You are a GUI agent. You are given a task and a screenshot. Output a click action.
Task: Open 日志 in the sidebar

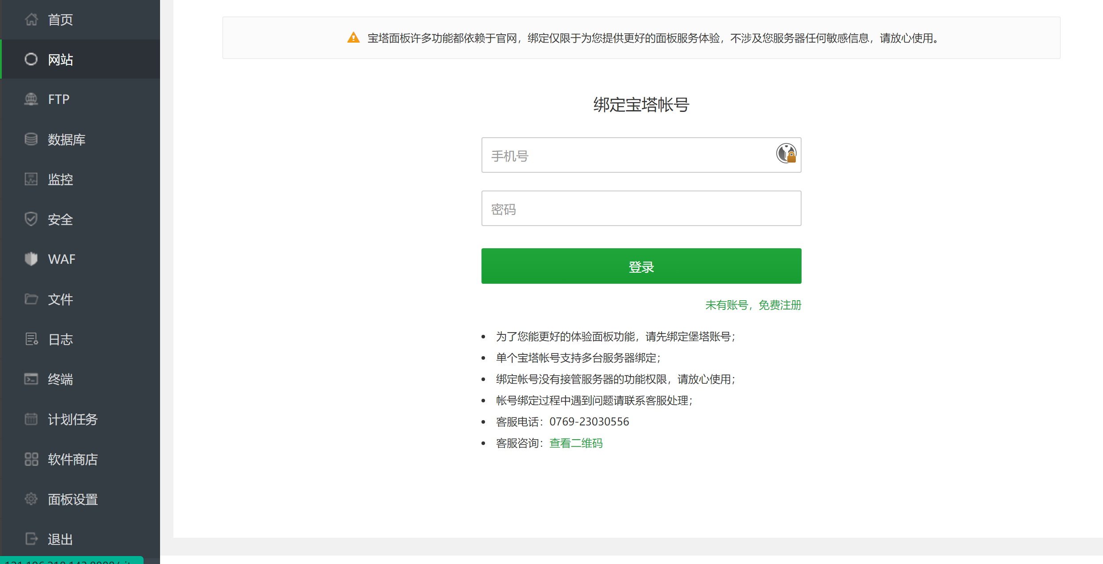[80, 339]
